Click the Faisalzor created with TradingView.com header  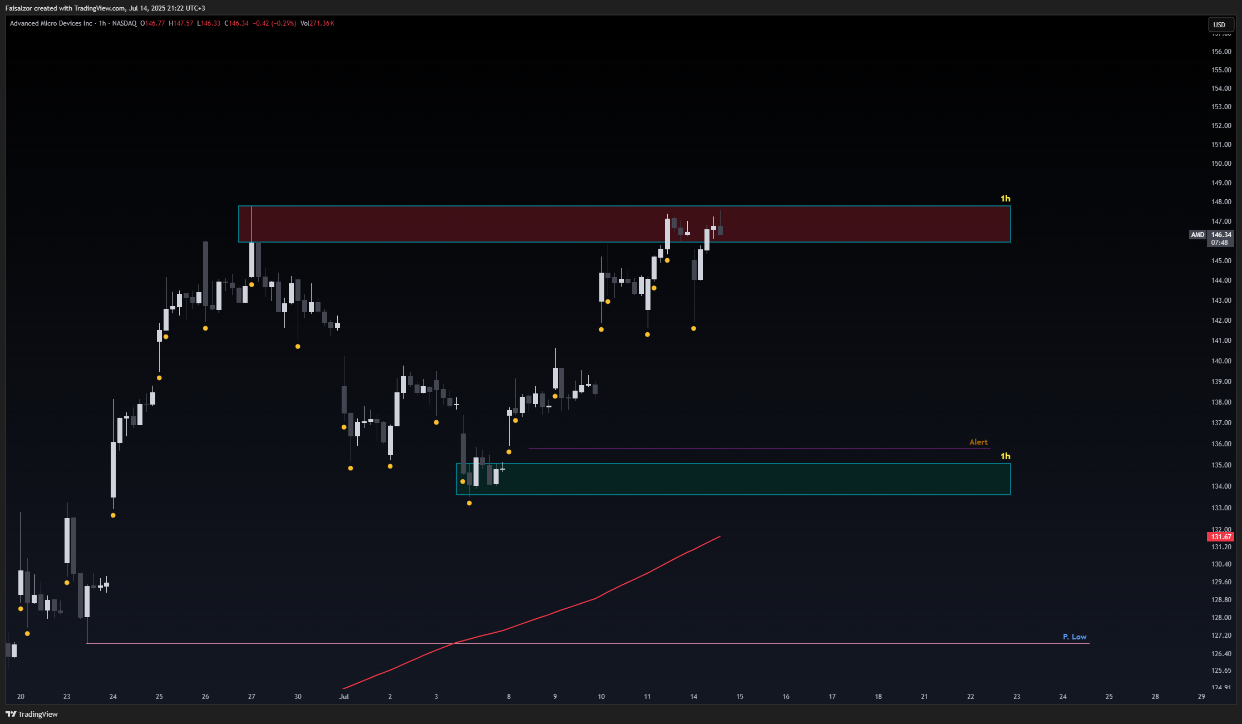pos(105,8)
